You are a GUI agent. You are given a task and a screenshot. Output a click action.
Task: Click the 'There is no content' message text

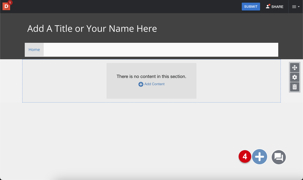pyautogui.click(x=151, y=76)
